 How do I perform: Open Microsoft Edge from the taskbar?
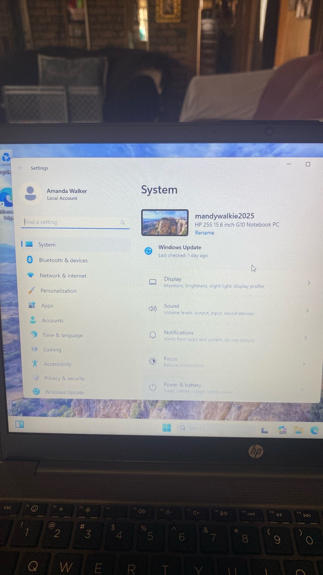tap(315, 430)
